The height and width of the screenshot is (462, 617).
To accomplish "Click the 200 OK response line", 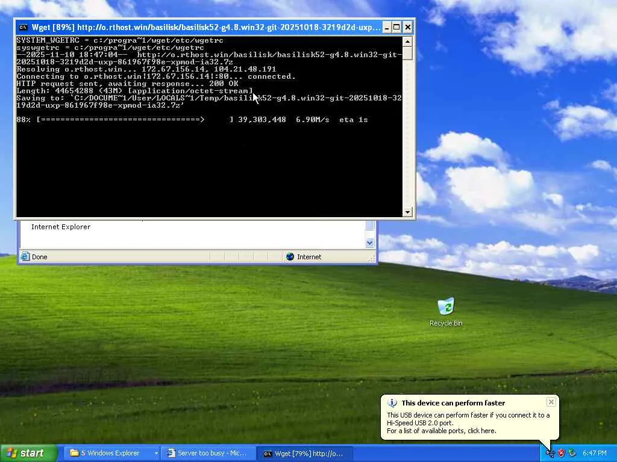I will click(x=128, y=84).
